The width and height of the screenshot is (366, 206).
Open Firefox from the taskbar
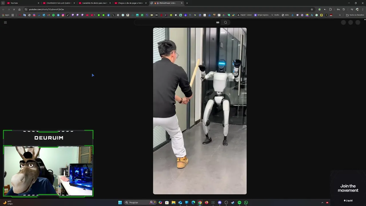206,203
